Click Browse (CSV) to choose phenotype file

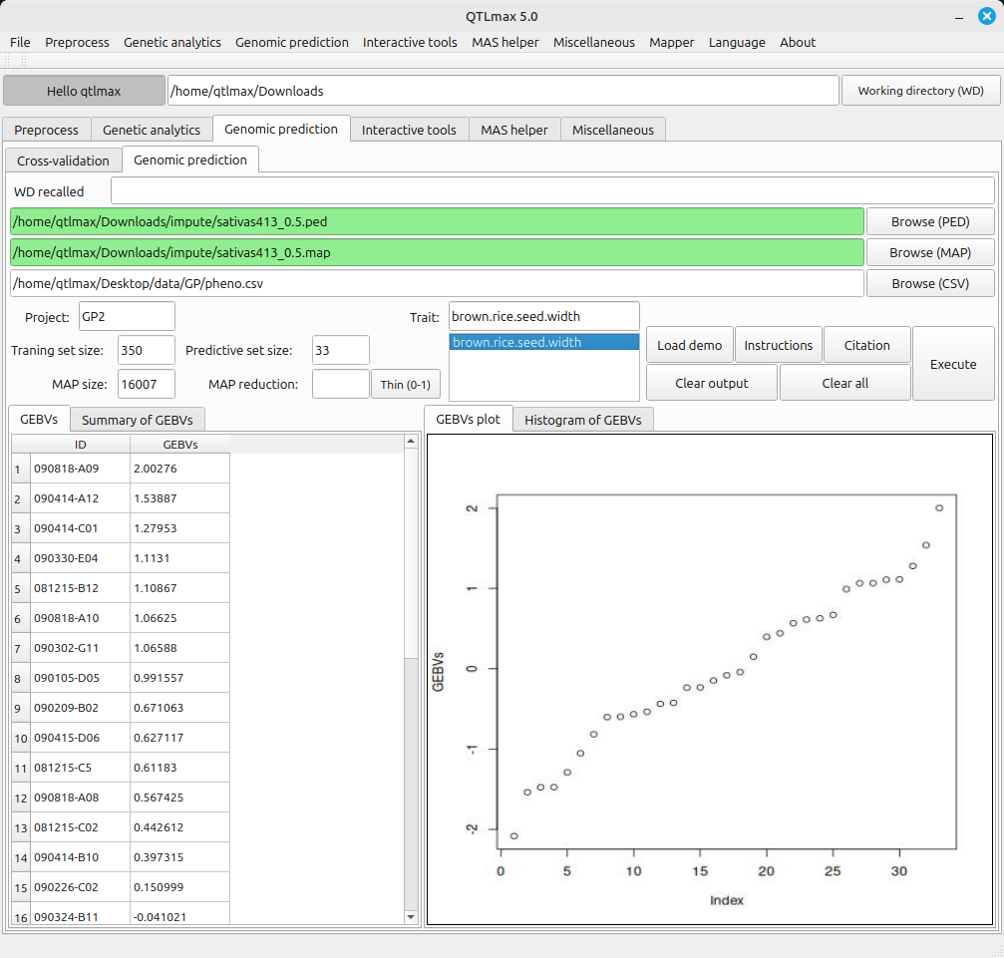tap(929, 283)
